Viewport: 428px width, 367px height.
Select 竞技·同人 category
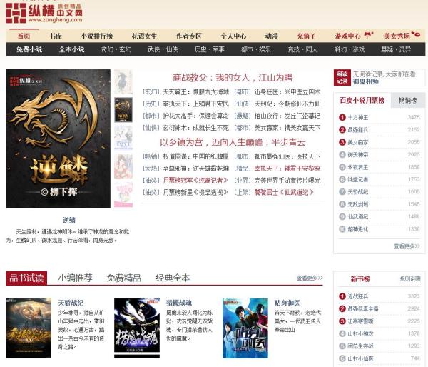point(302,49)
